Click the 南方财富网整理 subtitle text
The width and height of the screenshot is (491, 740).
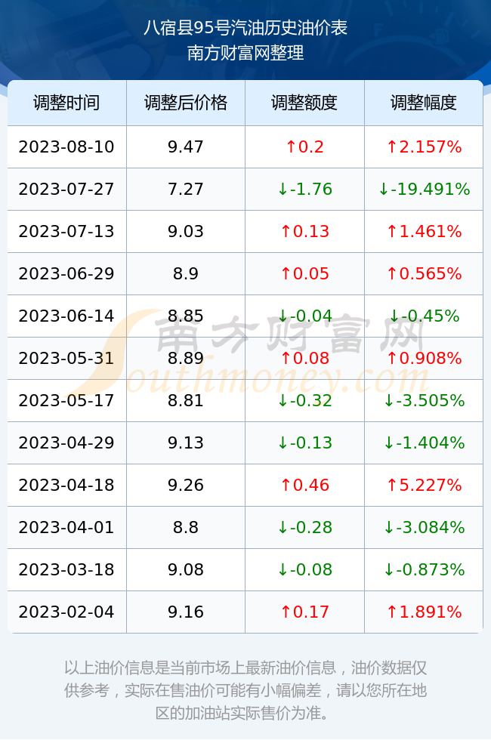246,52
